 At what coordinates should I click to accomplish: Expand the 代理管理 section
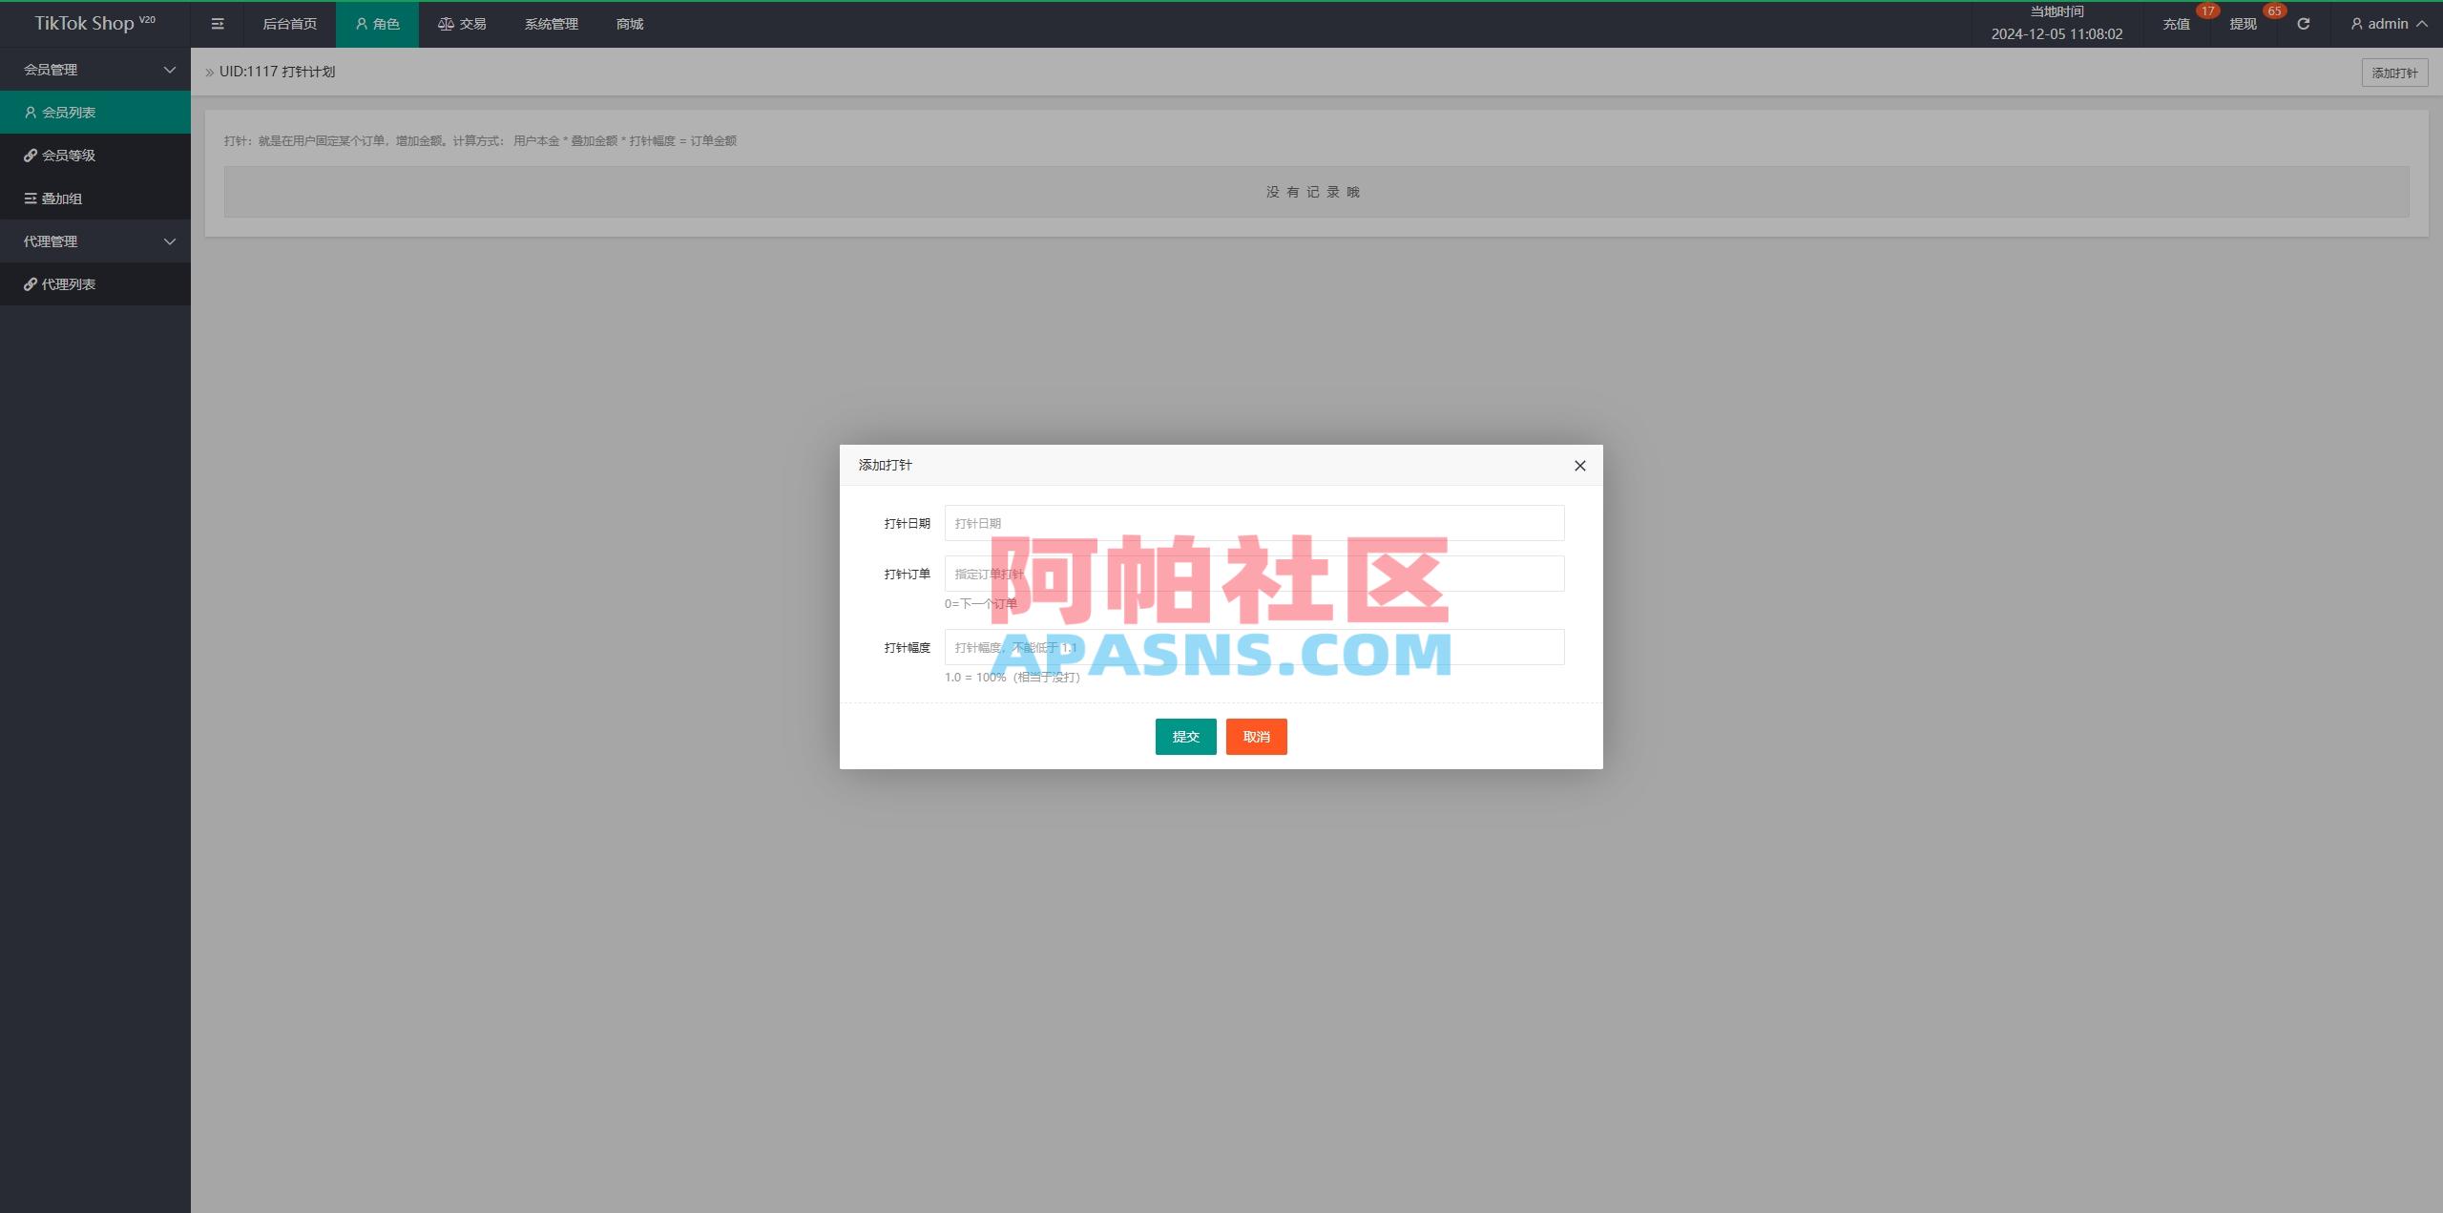click(x=170, y=241)
